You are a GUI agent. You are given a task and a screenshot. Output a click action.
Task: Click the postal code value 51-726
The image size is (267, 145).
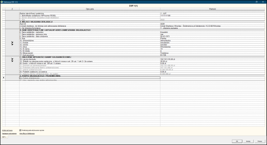click(163, 55)
